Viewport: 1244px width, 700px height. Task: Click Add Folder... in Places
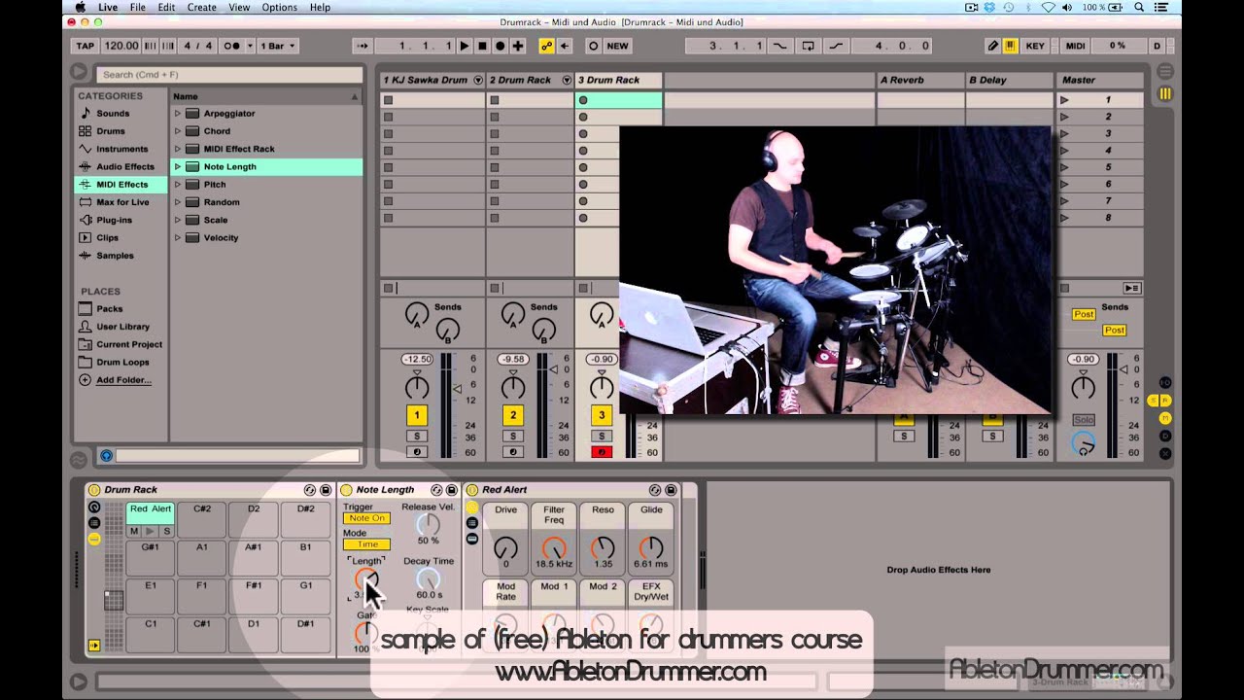point(123,380)
